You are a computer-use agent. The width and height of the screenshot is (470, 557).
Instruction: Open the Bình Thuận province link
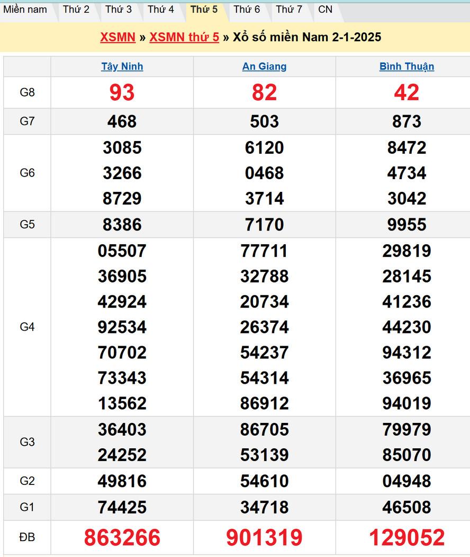point(406,66)
